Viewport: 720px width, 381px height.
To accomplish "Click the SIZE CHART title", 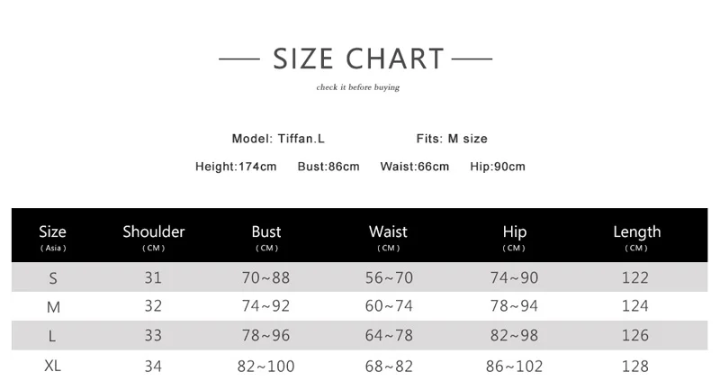I will coord(358,59).
